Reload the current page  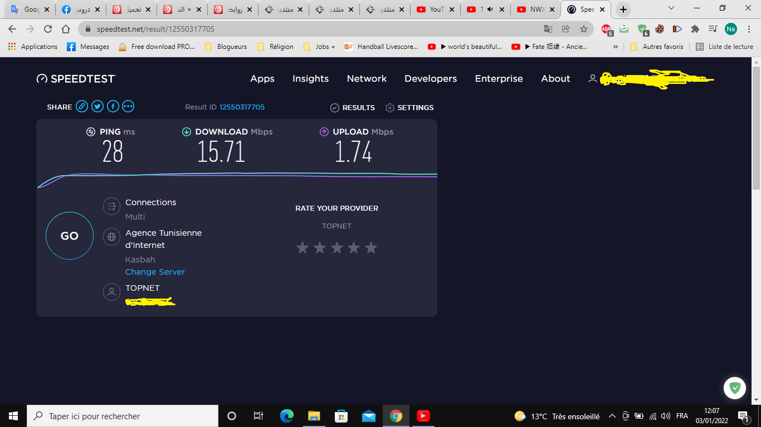[x=48, y=29]
